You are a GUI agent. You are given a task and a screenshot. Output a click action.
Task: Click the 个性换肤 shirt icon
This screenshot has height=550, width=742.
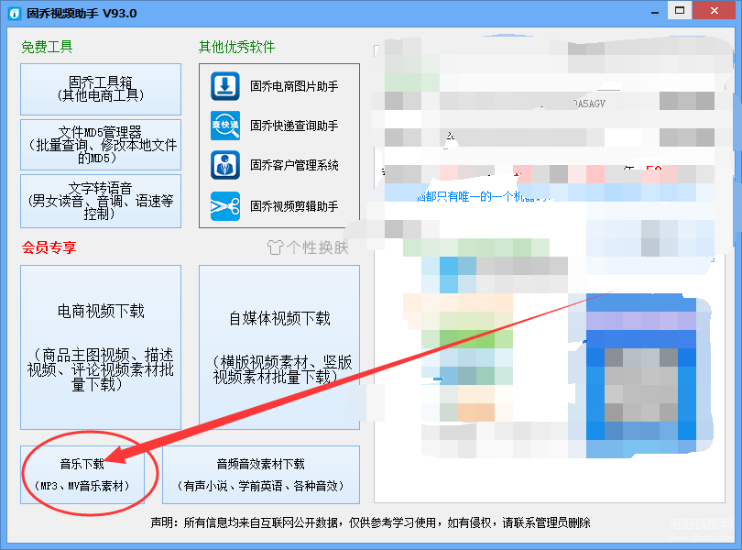(276, 247)
